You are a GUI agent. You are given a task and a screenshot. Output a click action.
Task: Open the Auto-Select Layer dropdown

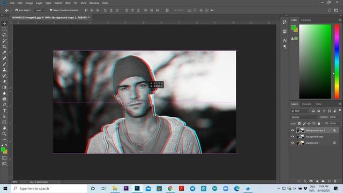[x=40, y=10]
